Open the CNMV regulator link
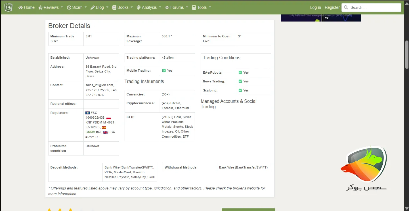This screenshot has width=409, height=211. tap(90, 132)
